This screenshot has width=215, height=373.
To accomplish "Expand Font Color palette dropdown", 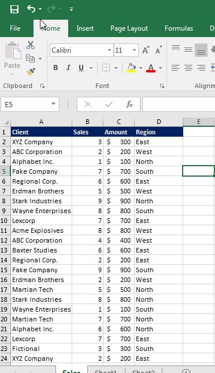I will (161, 68).
